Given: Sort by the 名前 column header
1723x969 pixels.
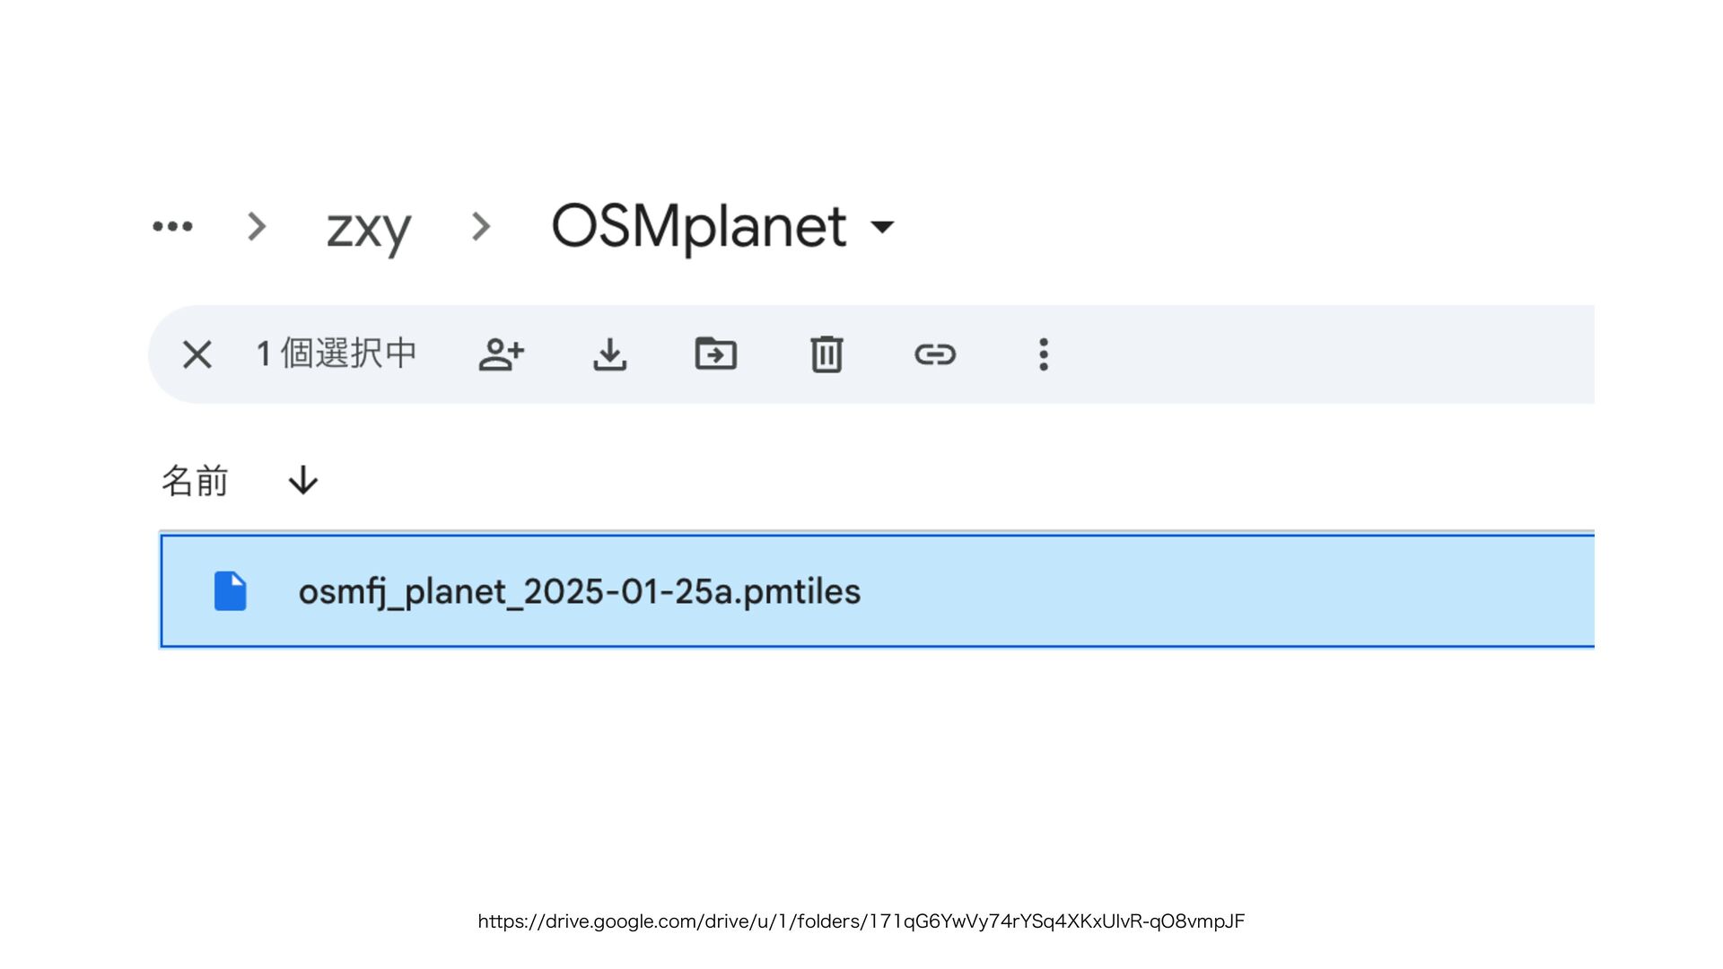Looking at the screenshot, I should point(195,481).
